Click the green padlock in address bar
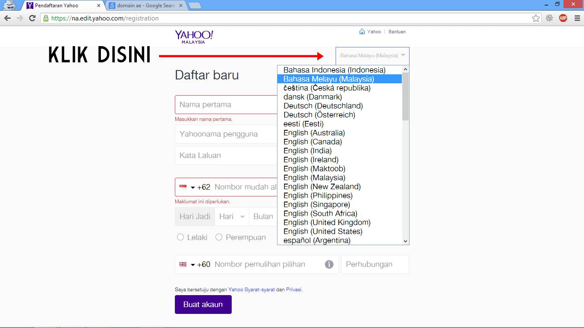584x328 pixels. [x=46, y=18]
